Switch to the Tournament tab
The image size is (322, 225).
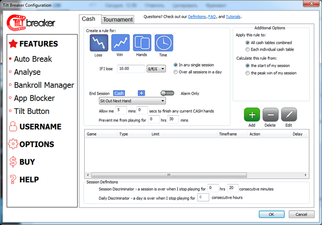coord(118,19)
